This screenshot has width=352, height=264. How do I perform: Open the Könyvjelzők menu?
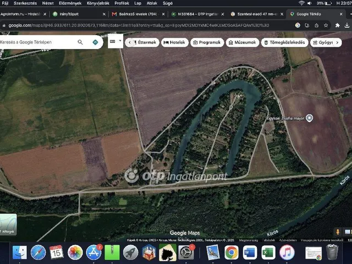point(98,3)
